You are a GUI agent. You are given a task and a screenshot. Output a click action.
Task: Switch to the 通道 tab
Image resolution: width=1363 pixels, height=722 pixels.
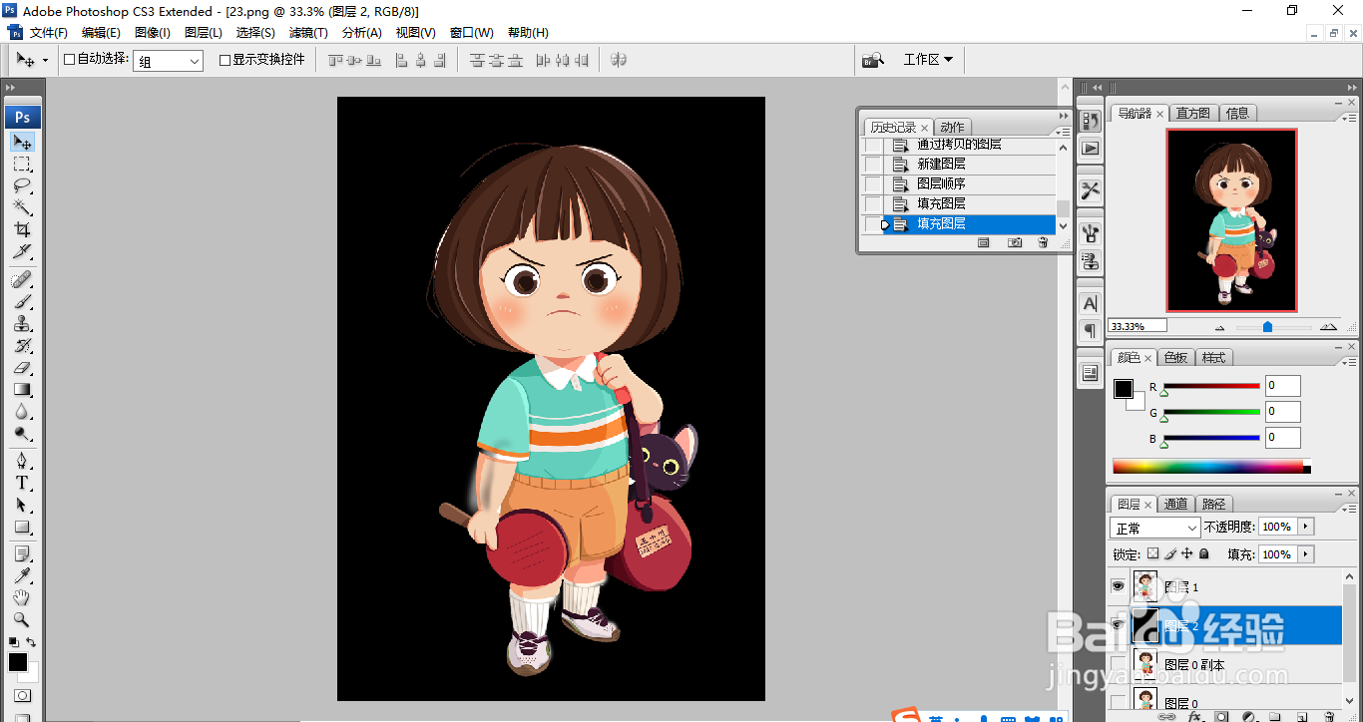tap(1176, 505)
